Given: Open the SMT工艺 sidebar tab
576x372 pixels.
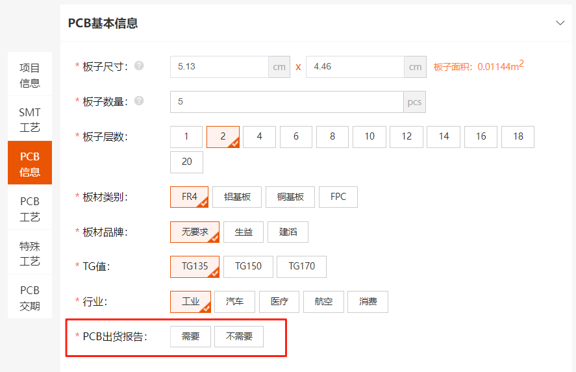Looking at the screenshot, I should pos(30,119).
